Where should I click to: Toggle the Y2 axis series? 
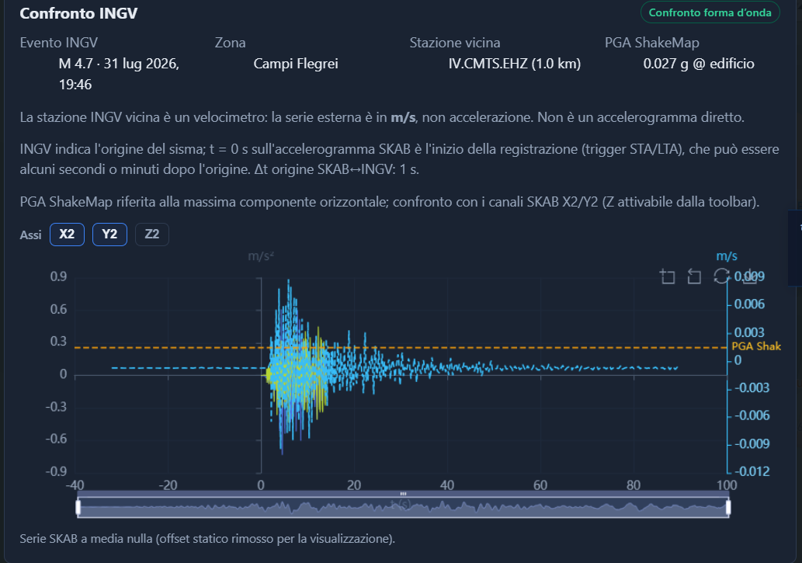click(x=109, y=235)
